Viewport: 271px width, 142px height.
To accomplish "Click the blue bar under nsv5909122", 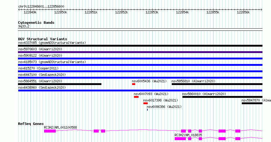I will (140, 59).
